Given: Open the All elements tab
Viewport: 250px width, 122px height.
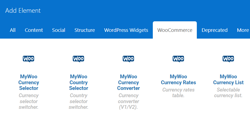Looking at the screenshot, I should coord(13,30).
